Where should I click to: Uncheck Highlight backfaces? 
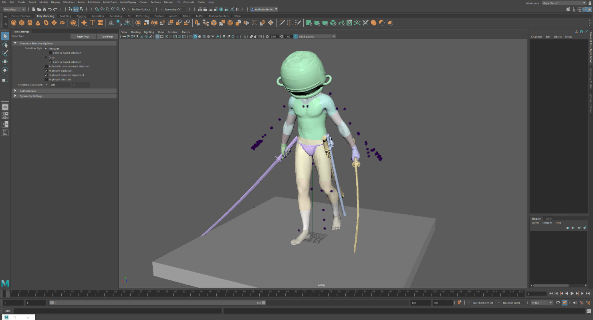tap(46, 70)
